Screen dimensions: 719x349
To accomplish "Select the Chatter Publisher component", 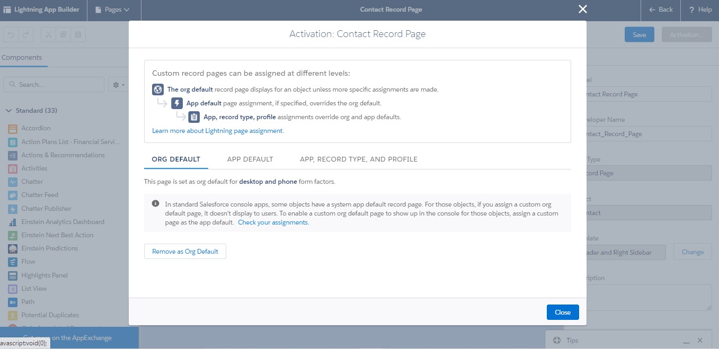I will pos(45,208).
